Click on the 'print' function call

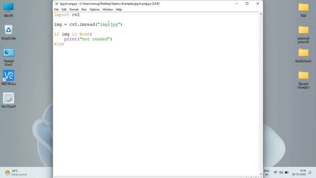click(71, 39)
